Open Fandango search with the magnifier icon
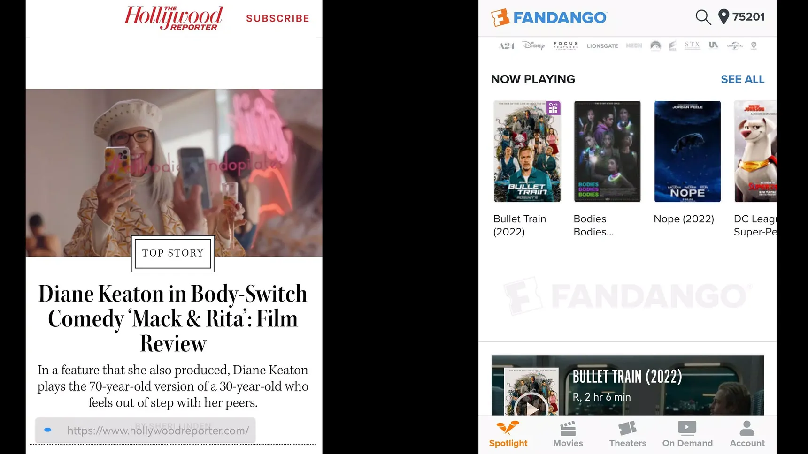The width and height of the screenshot is (808, 454). [x=703, y=17]
